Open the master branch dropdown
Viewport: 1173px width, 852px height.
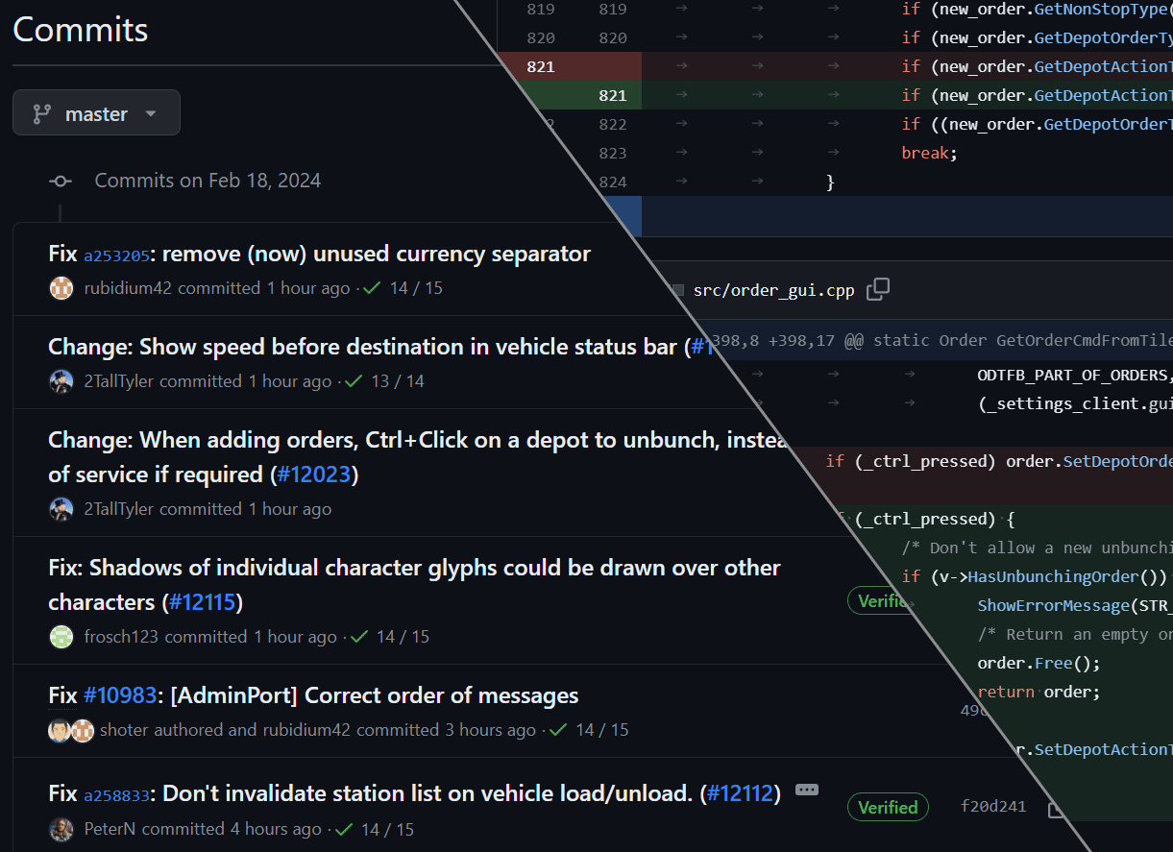coord(96,112)
